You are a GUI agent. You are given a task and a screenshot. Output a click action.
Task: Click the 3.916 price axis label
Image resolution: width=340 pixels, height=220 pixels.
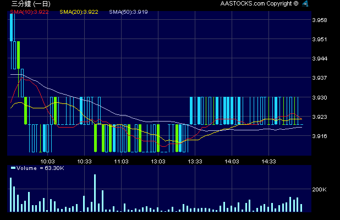[x=320, y=136]
